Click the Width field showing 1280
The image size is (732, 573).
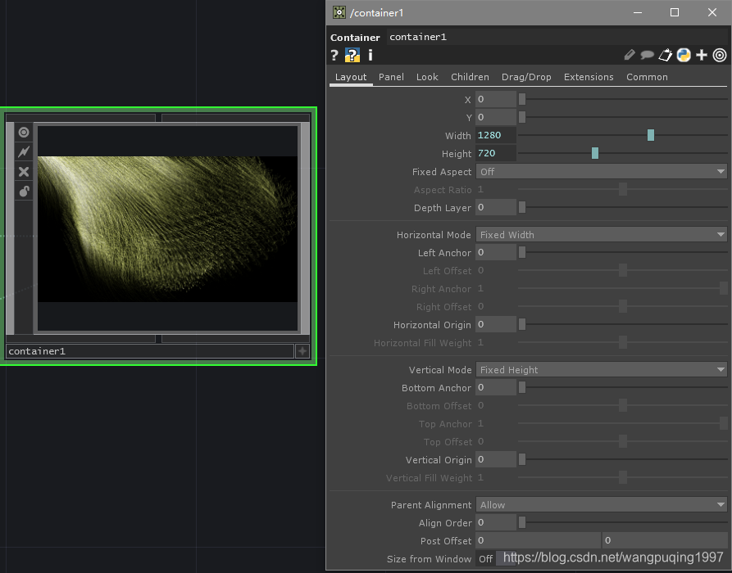pyautogui.click(x=496, y=135)
